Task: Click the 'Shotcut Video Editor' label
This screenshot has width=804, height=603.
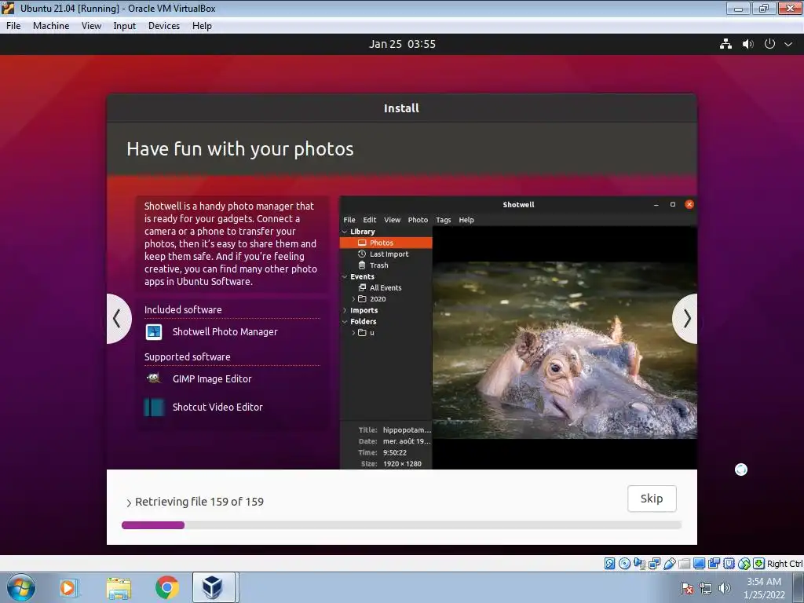Action: 217,407
